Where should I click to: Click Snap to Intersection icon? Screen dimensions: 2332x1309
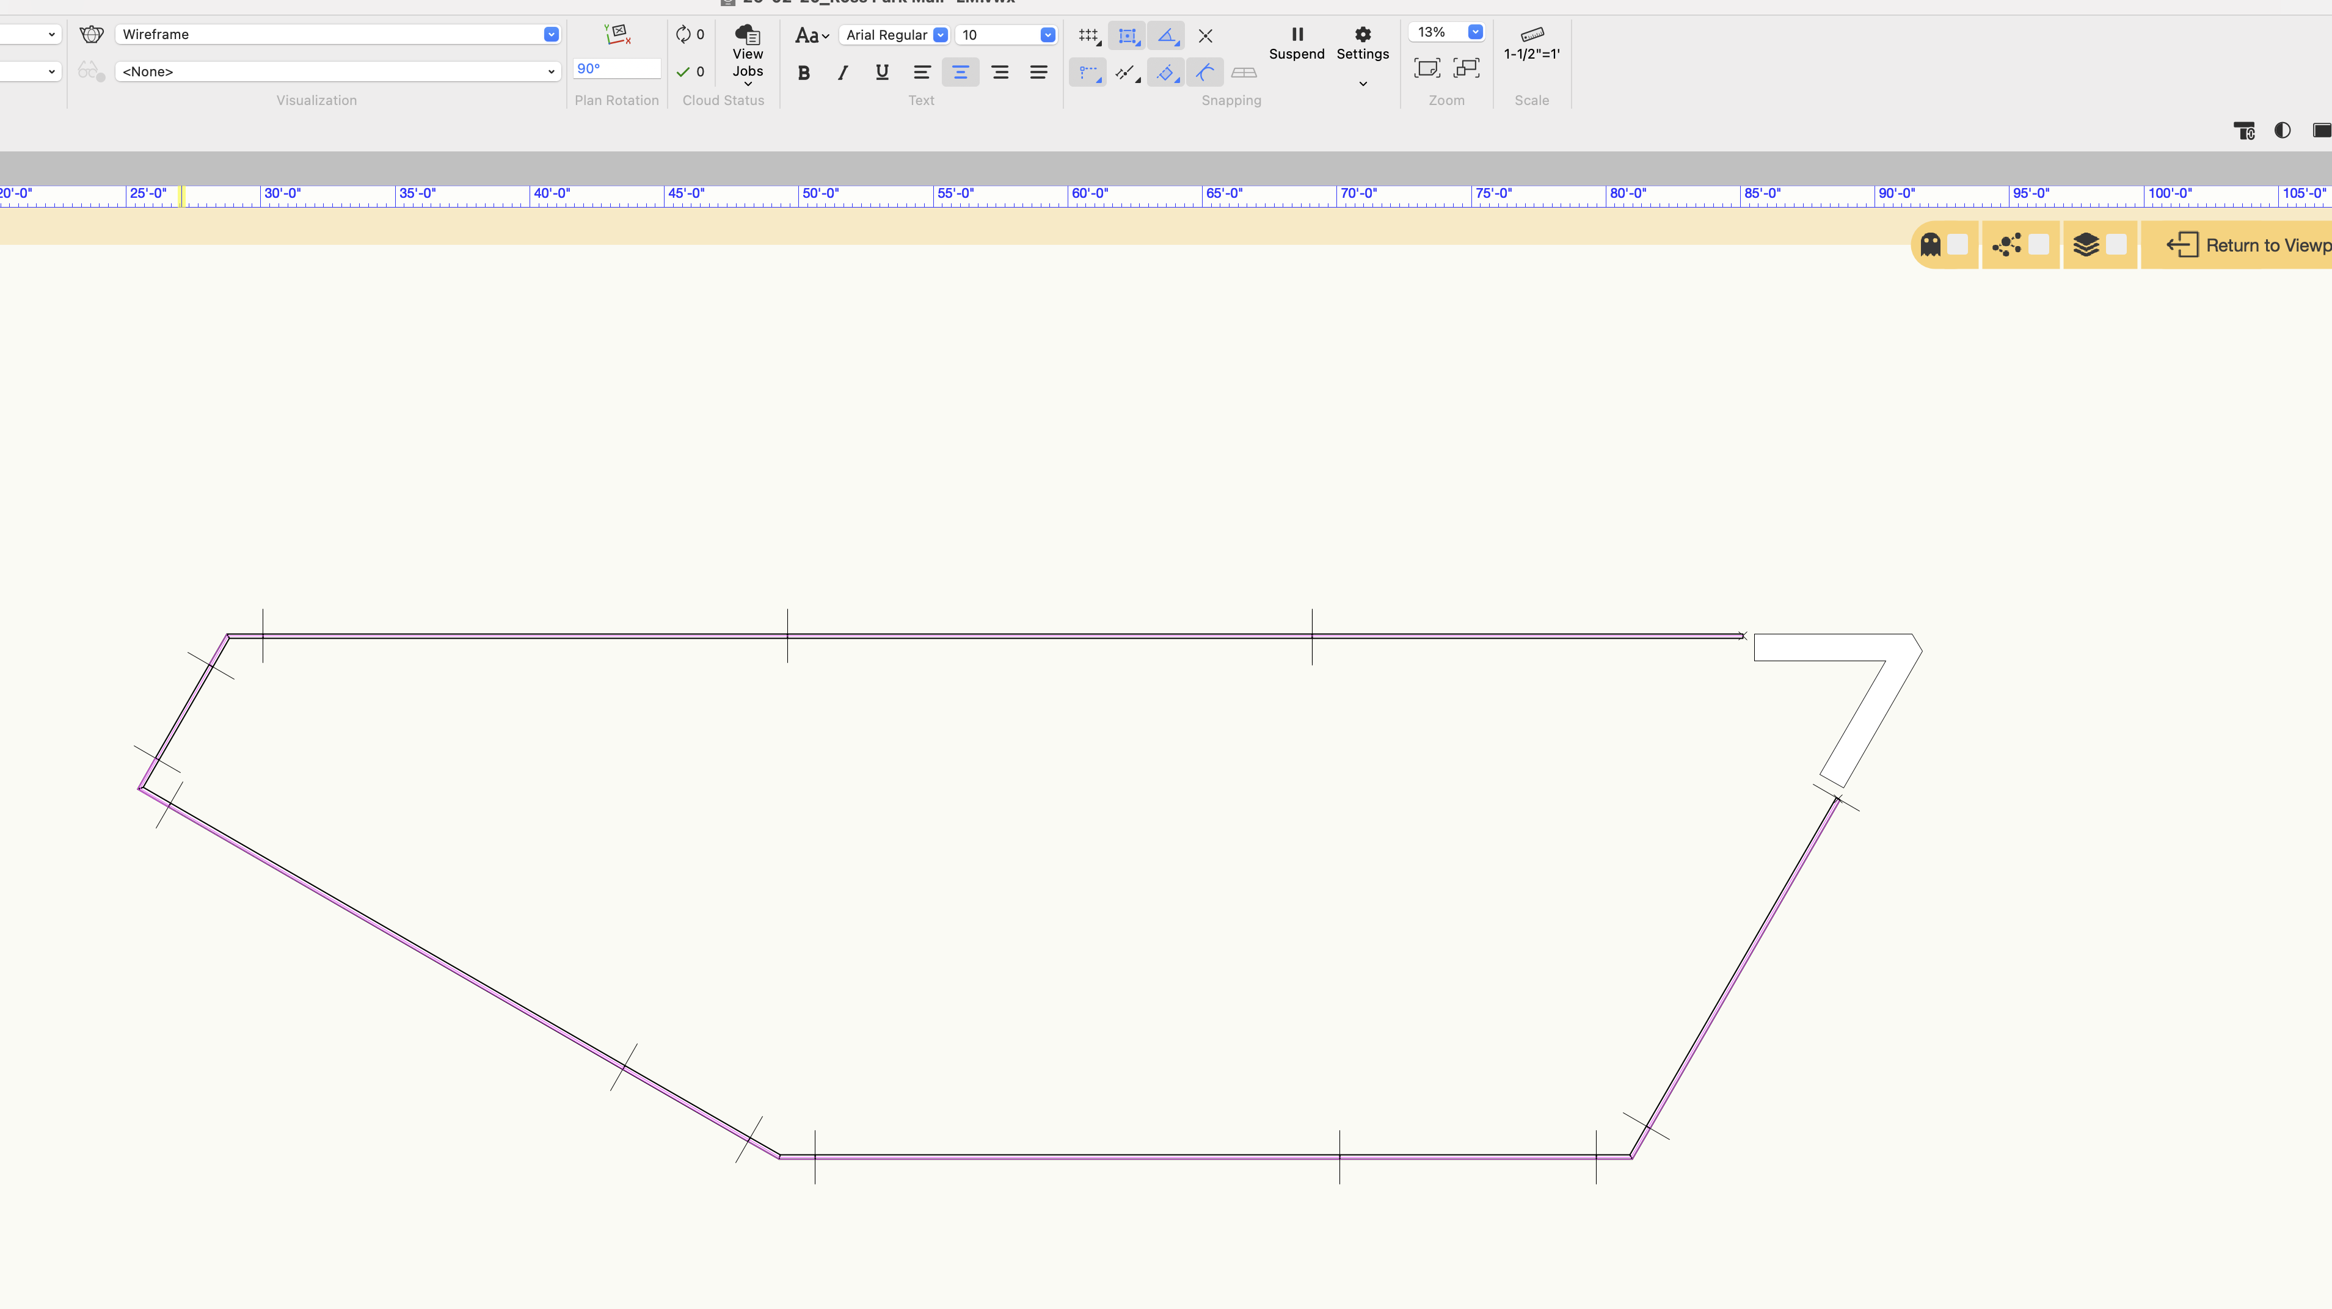pyautogui.click(x=1205, y=35)
